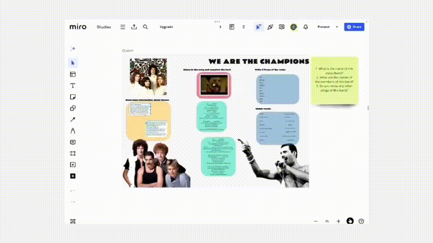Click the Upgrade button
The image size is (433, 243).
coord(166,27)
